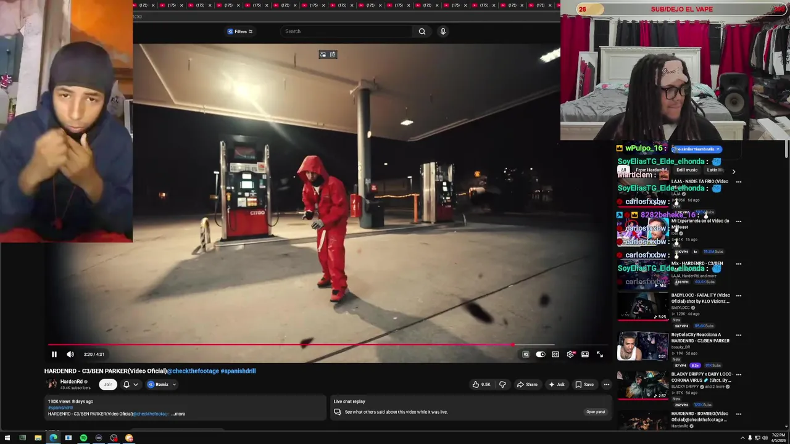The image size is (790, 444).
Task: Open File Explorer from the taskbar
Action: (x=38, y=438)
